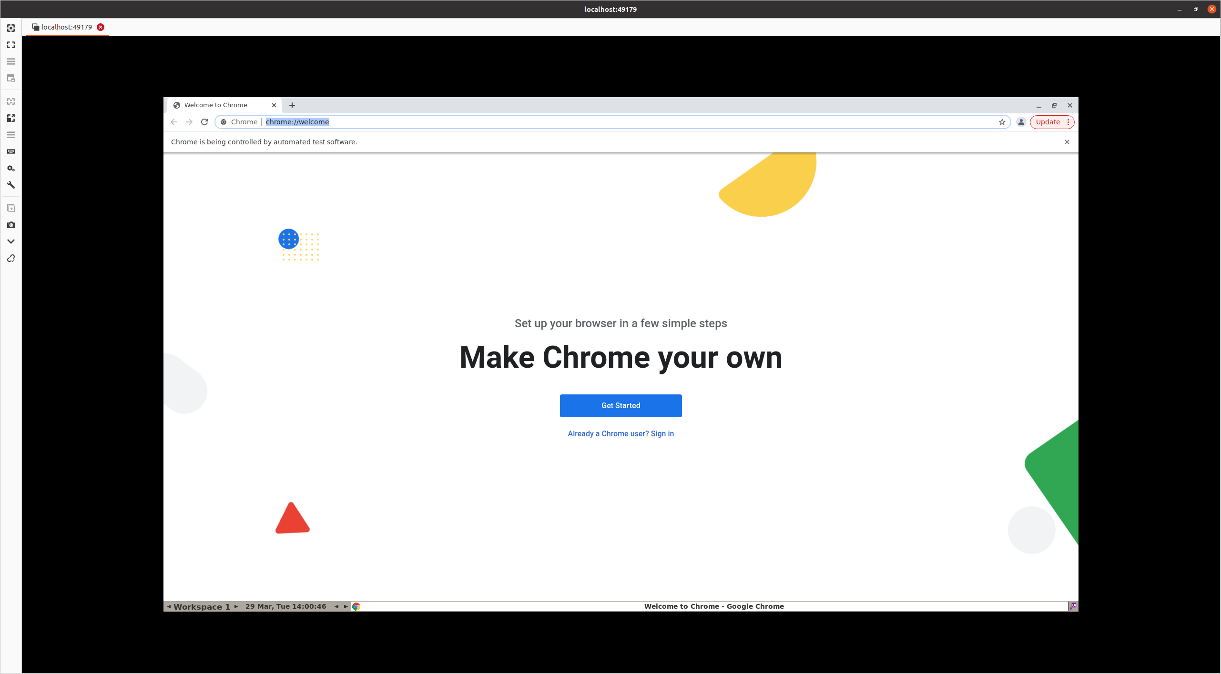The width and height of the screenshot is (1221, 674).
Task: Toggle grab all keyboard events icon
Action: tap(11, 151)
